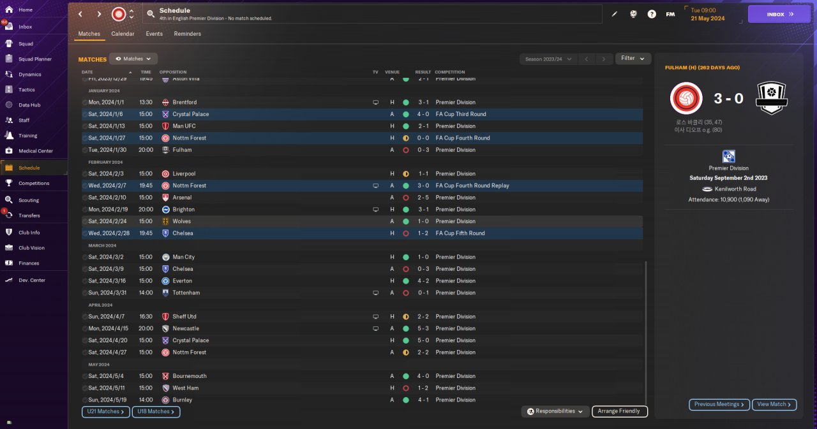Open the Tactics sidebar icon
This screenshot has width=817, height=429.
tap(9, 90)
